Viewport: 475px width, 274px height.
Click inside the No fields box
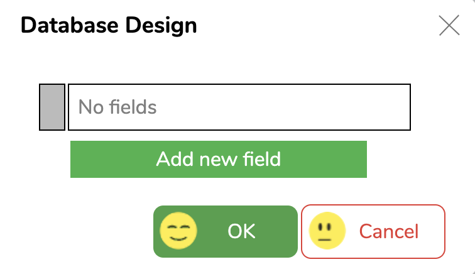click(x=239, y=107)
